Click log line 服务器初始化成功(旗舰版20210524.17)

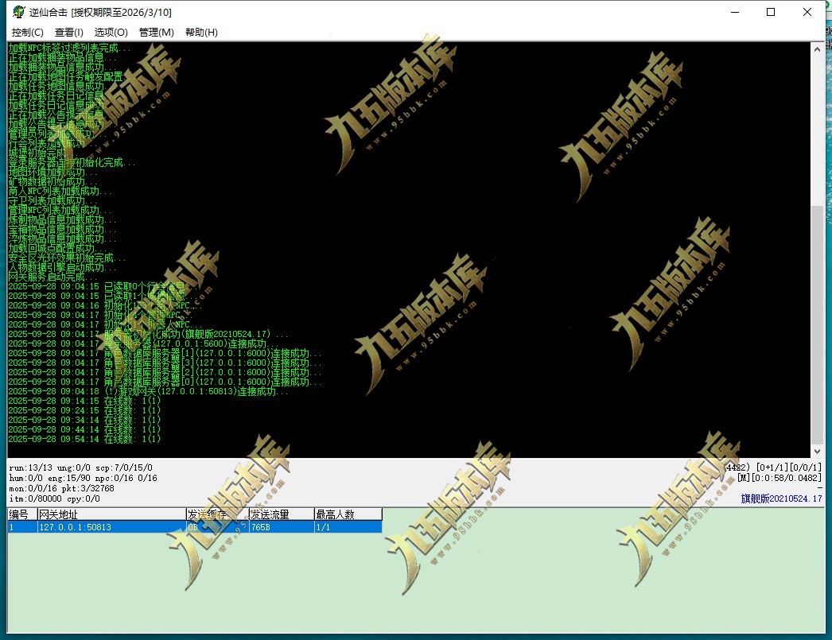149,334
